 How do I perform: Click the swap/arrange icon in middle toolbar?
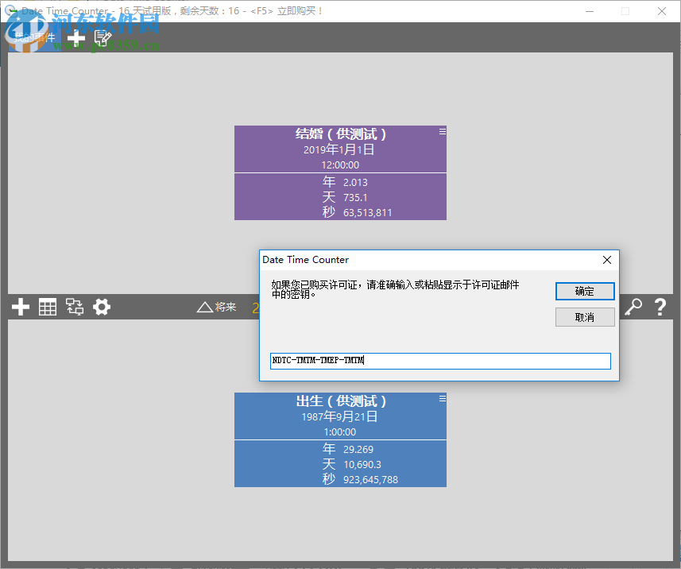75,307
